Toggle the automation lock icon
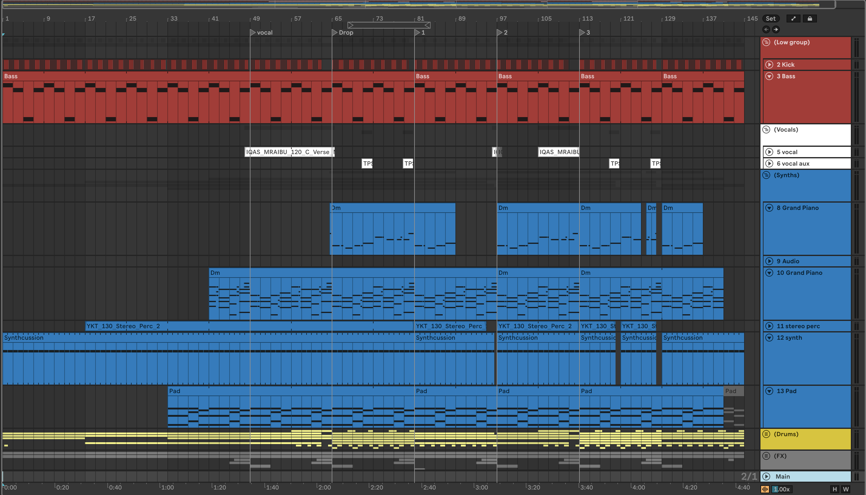The image size is (866, 495). 810,19
